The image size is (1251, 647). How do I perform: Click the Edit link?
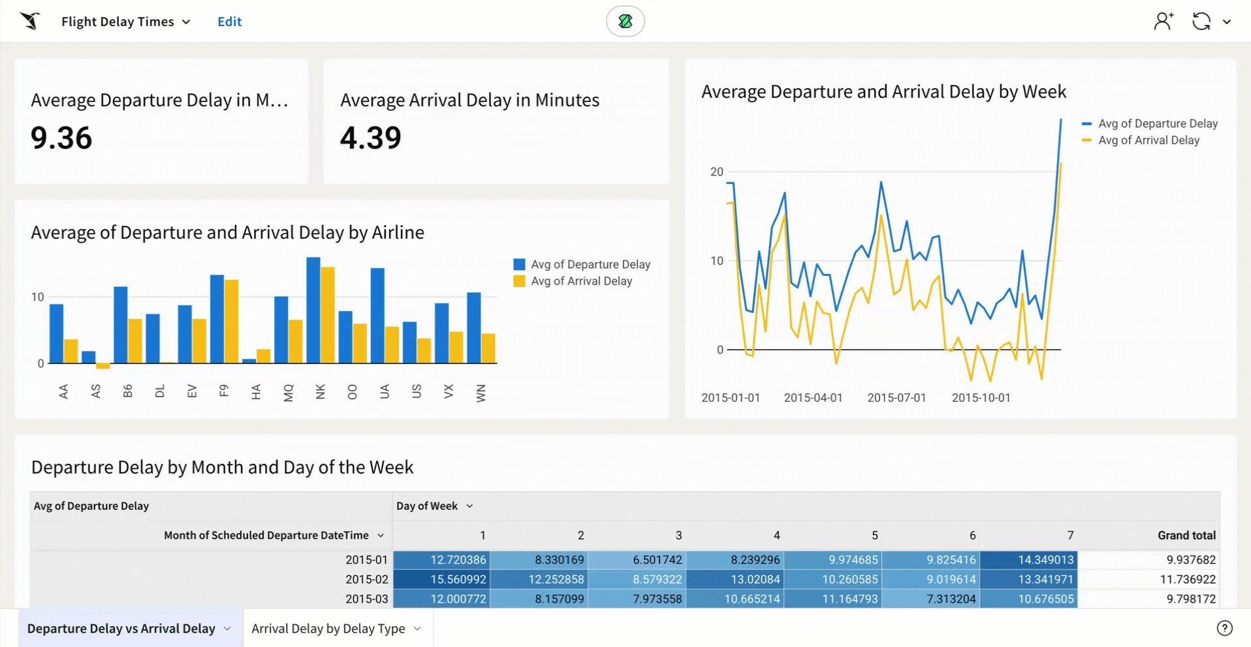[x=229, y=22]
